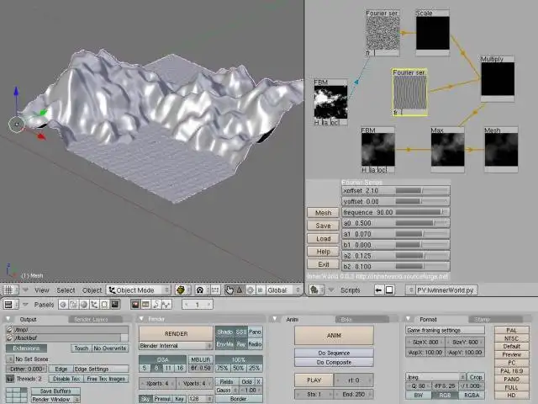
Task: Open file browser for //backbuf path
Action: pos(9,338)
